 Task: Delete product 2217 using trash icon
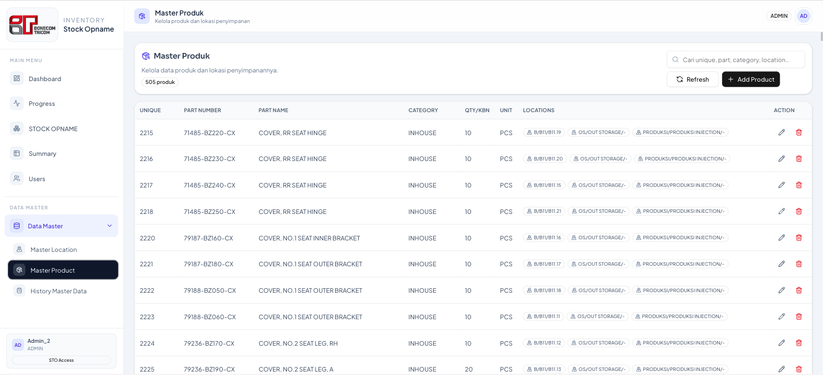click(x=799, y=185)
